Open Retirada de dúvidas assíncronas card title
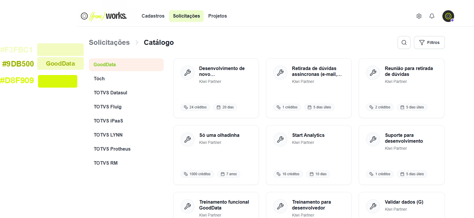The height and width of the screenshot is (218, 474). (x=317, y=71)
